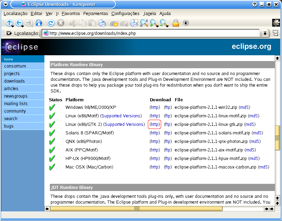Click the home sidebar link
This screenshot has width=282, height=221.
(23, 59)
